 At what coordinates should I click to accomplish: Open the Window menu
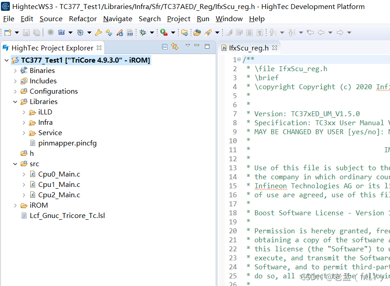click(229, 19)
